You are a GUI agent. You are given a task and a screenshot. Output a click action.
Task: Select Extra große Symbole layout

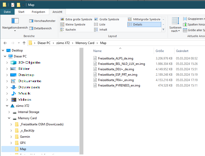[x=76, y=19]
